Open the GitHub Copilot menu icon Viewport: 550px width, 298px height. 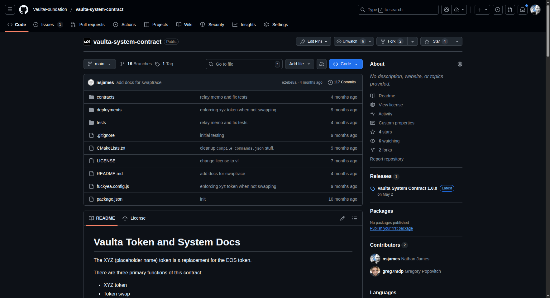point(446,10)
